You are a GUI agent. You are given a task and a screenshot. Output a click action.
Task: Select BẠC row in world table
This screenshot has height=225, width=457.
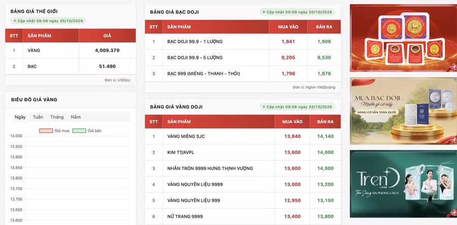coord(71,66)
